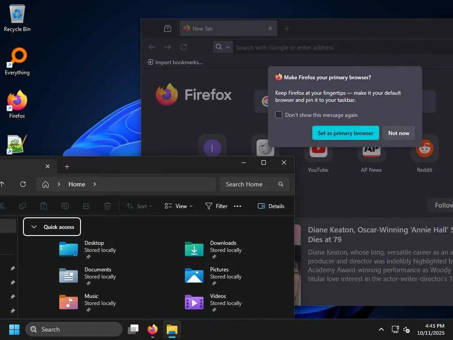Expand the chevron before Home breadcrumb
Image resolution: width=453 pixels, height=340 pixels.
pos(59,185)
